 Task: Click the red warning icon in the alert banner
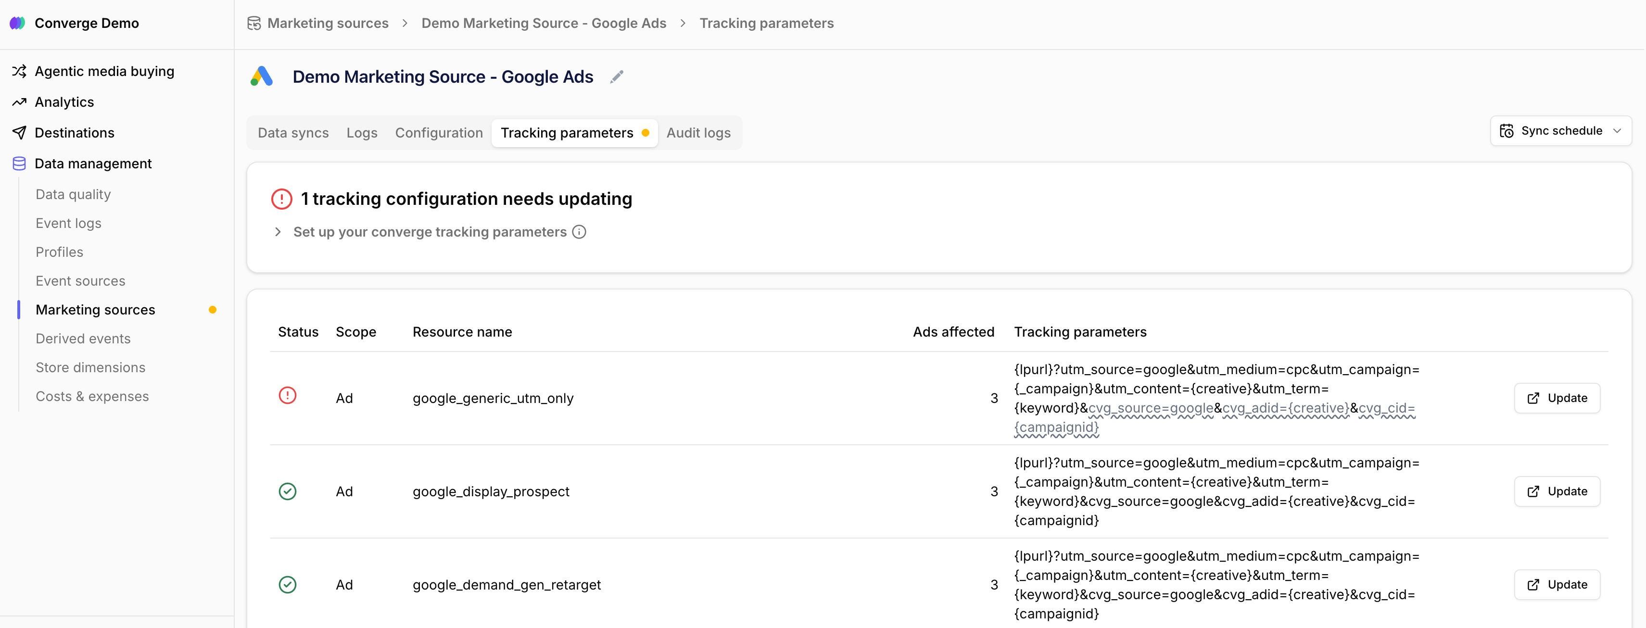click(282, 200)
